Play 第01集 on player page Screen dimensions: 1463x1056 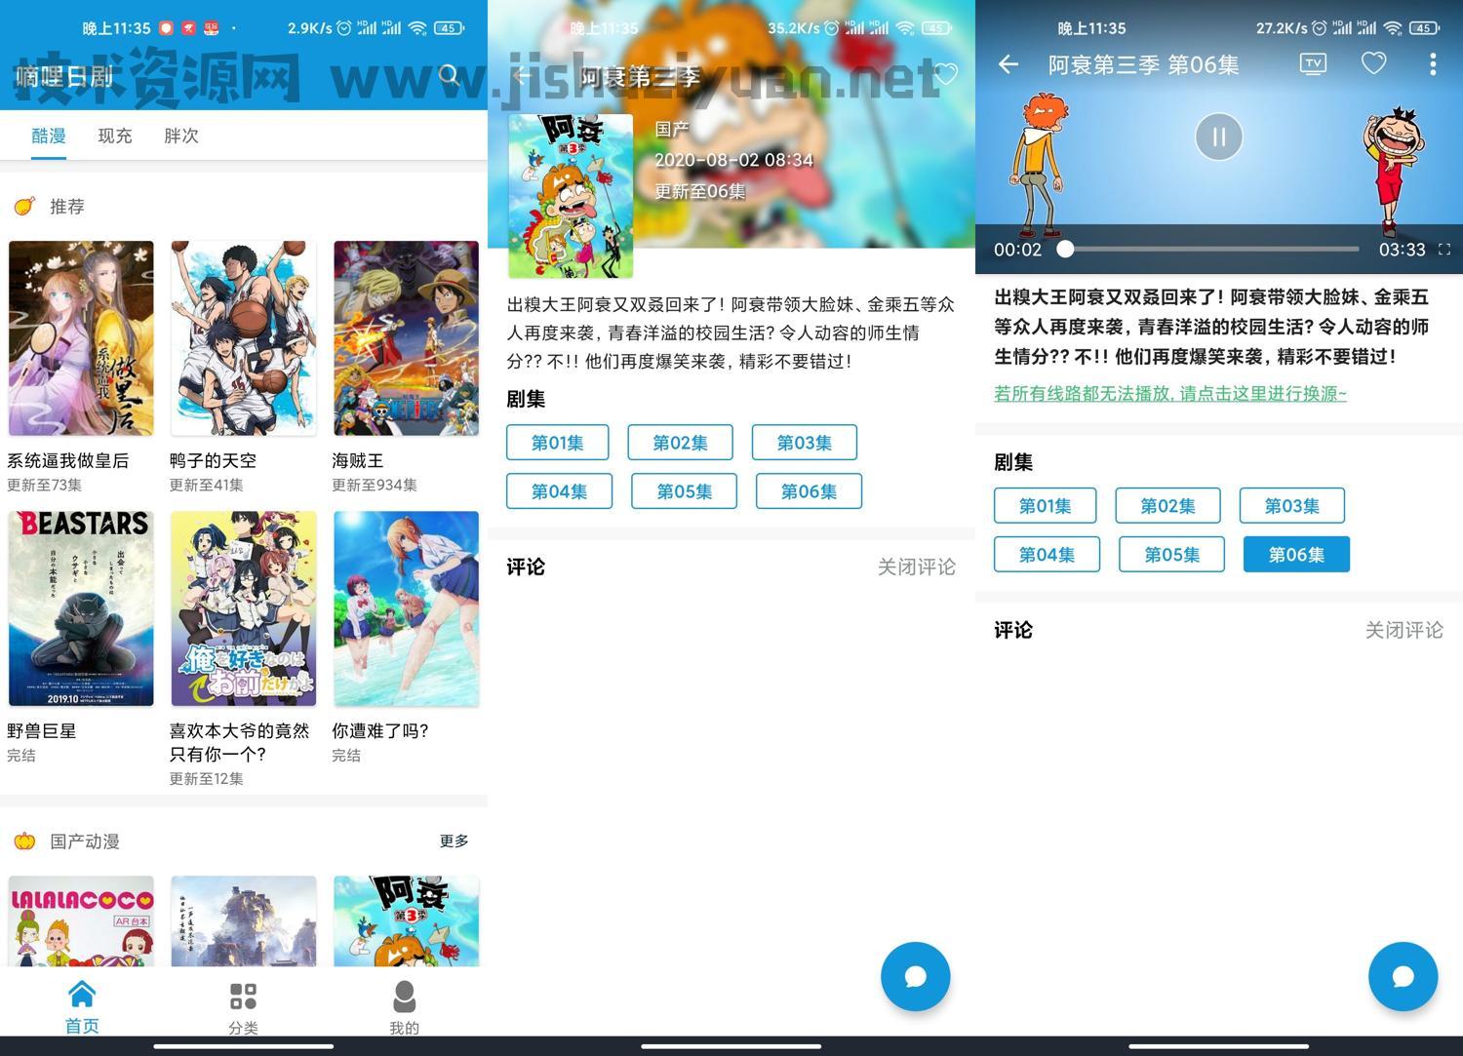click(1045, 506)
